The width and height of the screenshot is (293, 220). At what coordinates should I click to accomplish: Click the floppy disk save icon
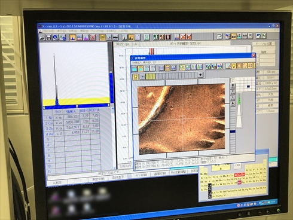[x=49, y=38]
